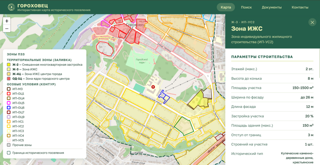Click the Ж-2 yellow legend swatch
Screen dimensions: 320x165
click(x=9, y=65)
